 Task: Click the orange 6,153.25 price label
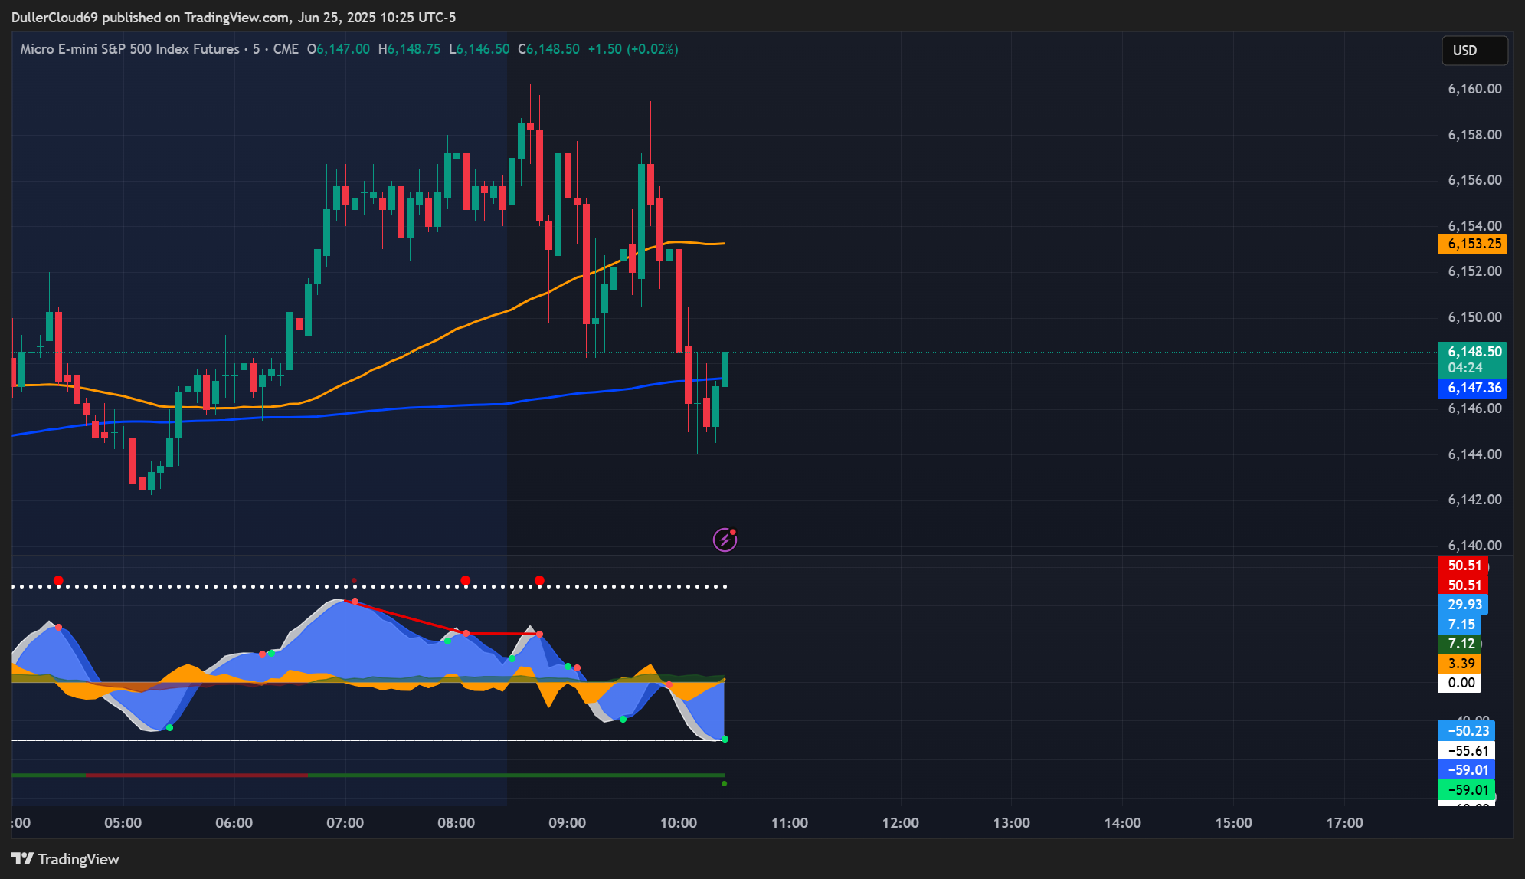pyautogui.click(x=1473, y=244)
